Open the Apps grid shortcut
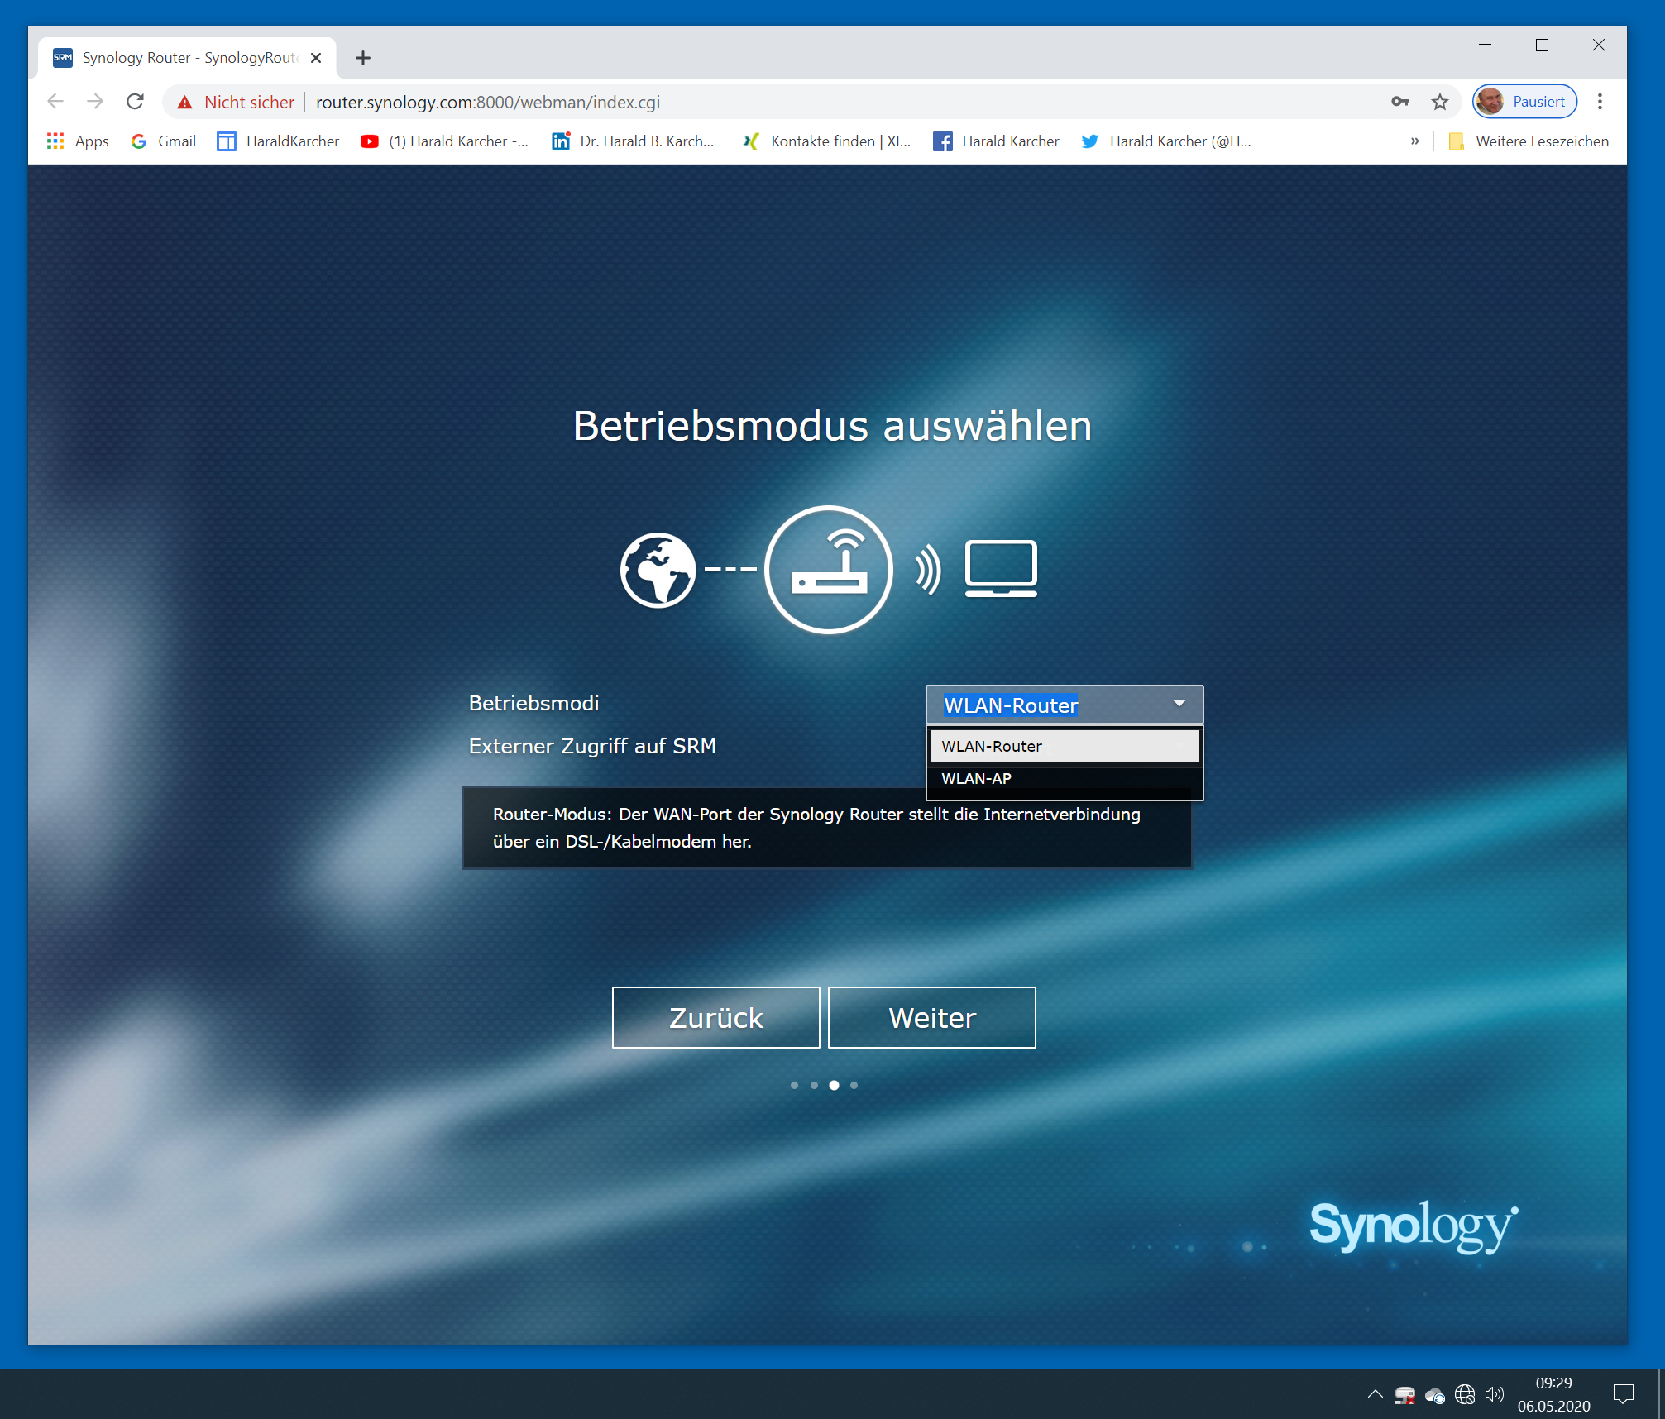Image resolution: width=1665 pixels, height=1419 pixels. [78, 141]
